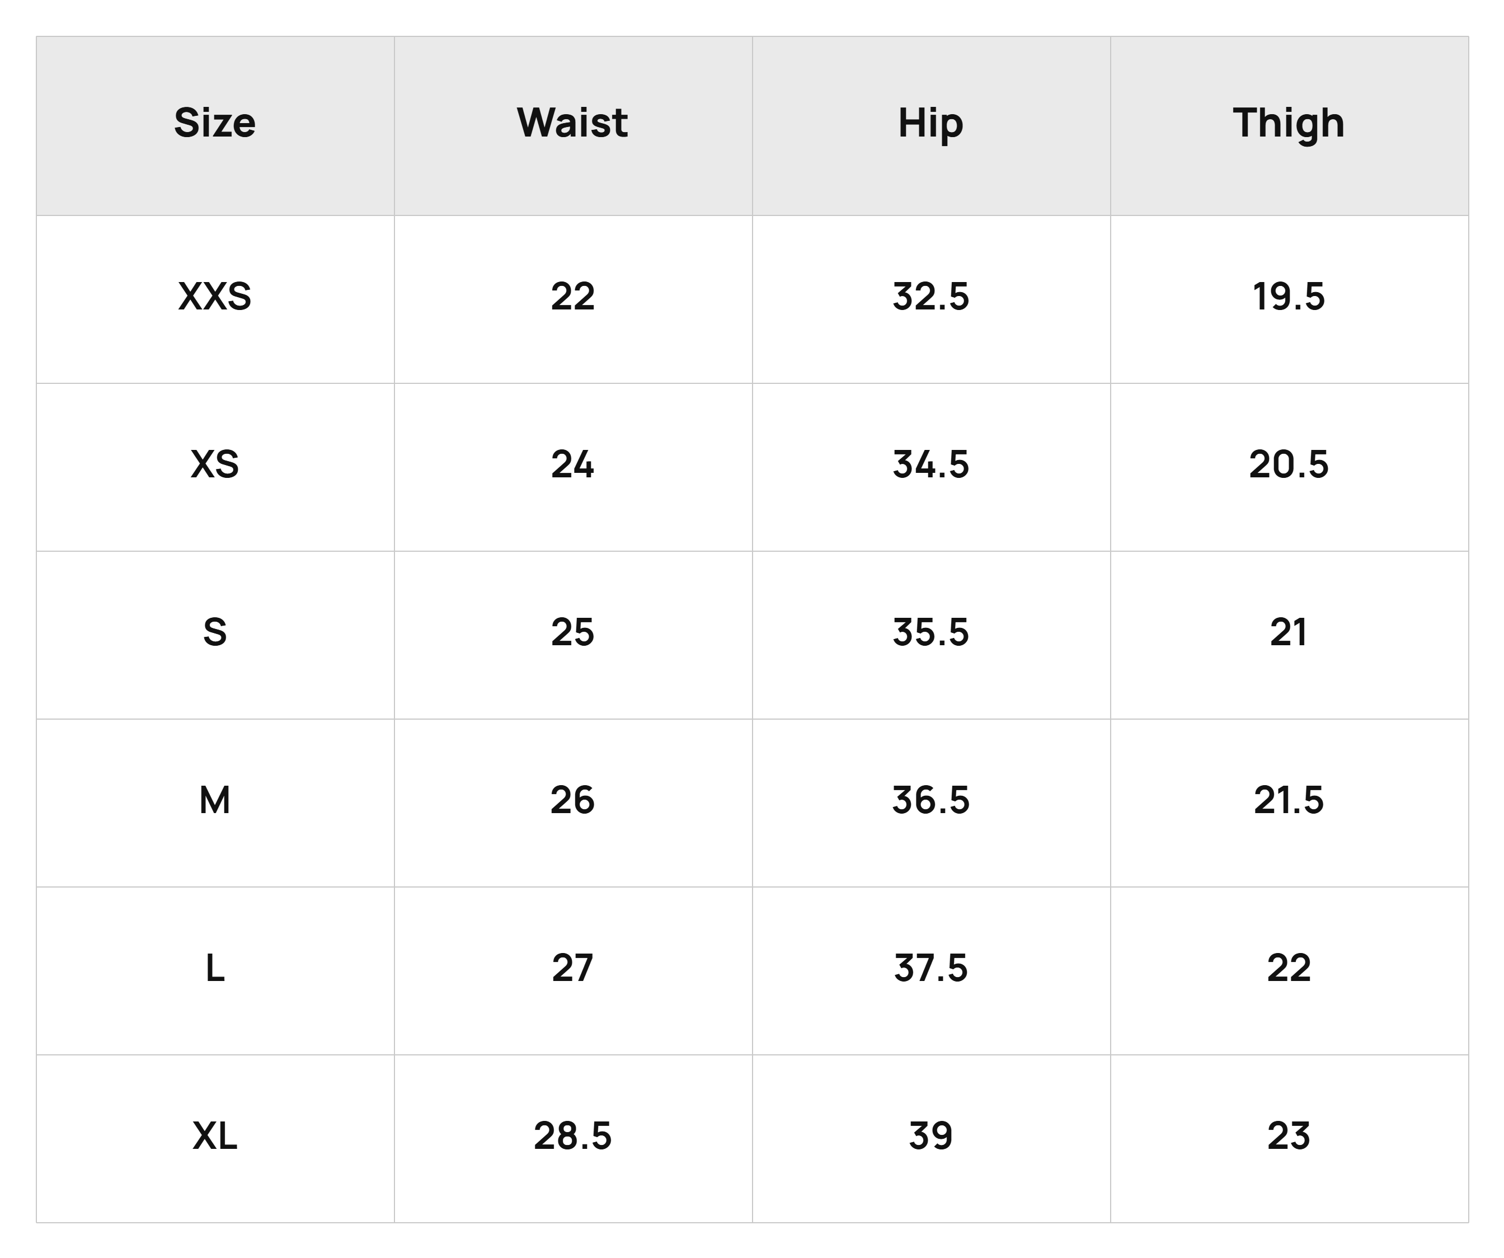Click the hip value 32.5 cell
The height and width of the screenshot is (1258, 1504).
tap(931, 299)
